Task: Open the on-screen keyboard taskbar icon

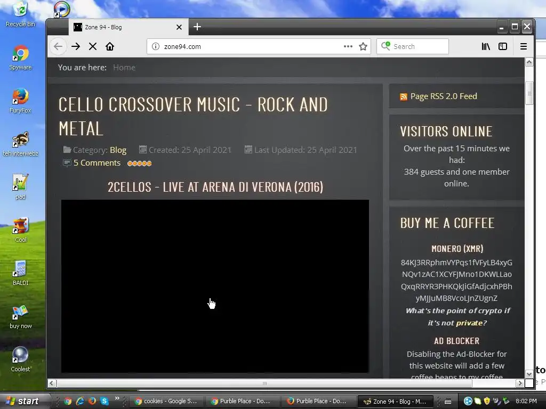Action: point(448,402)
